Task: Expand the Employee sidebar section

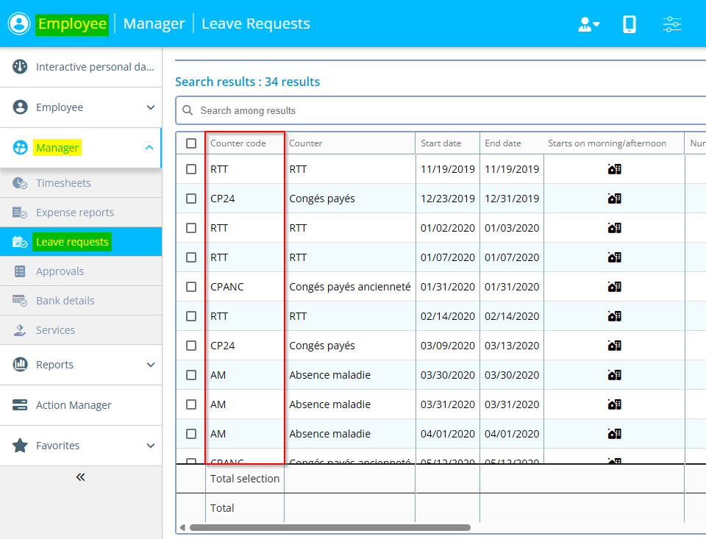Action: tap(150, 107)
